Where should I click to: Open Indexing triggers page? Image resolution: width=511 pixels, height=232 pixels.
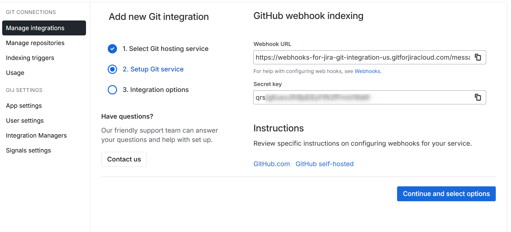(30, 58)
